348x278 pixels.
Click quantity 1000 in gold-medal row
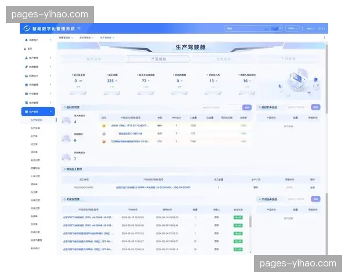point(193,126)
